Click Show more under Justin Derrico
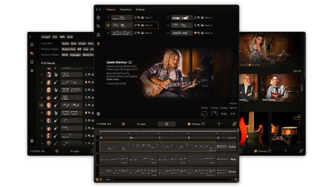The height and width of the screenshot is (187, 333). pyautogui.click(x=112, y=79)
